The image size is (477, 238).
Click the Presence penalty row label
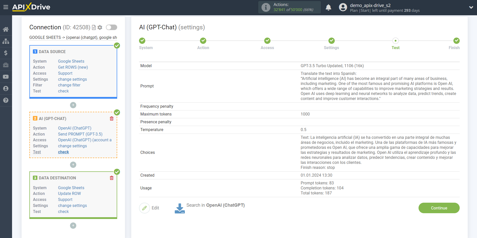[156, 122]
